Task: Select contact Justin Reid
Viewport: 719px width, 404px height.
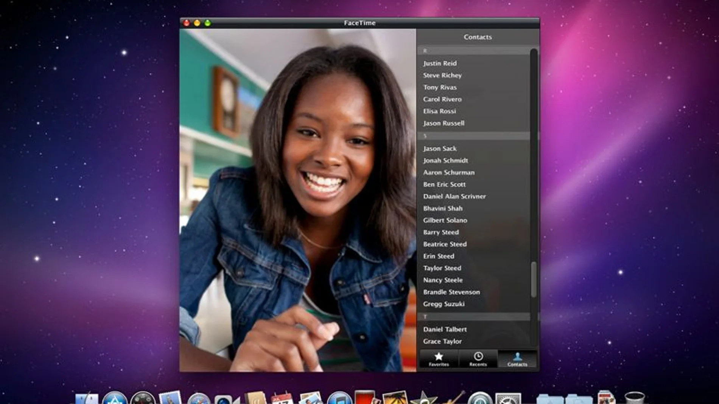Action: pos(440,63)
